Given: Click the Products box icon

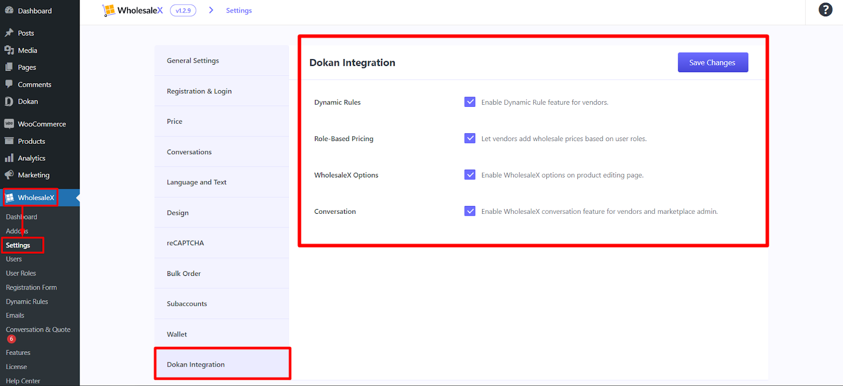Looking at the screenshot, I should [x=9, y=141].
